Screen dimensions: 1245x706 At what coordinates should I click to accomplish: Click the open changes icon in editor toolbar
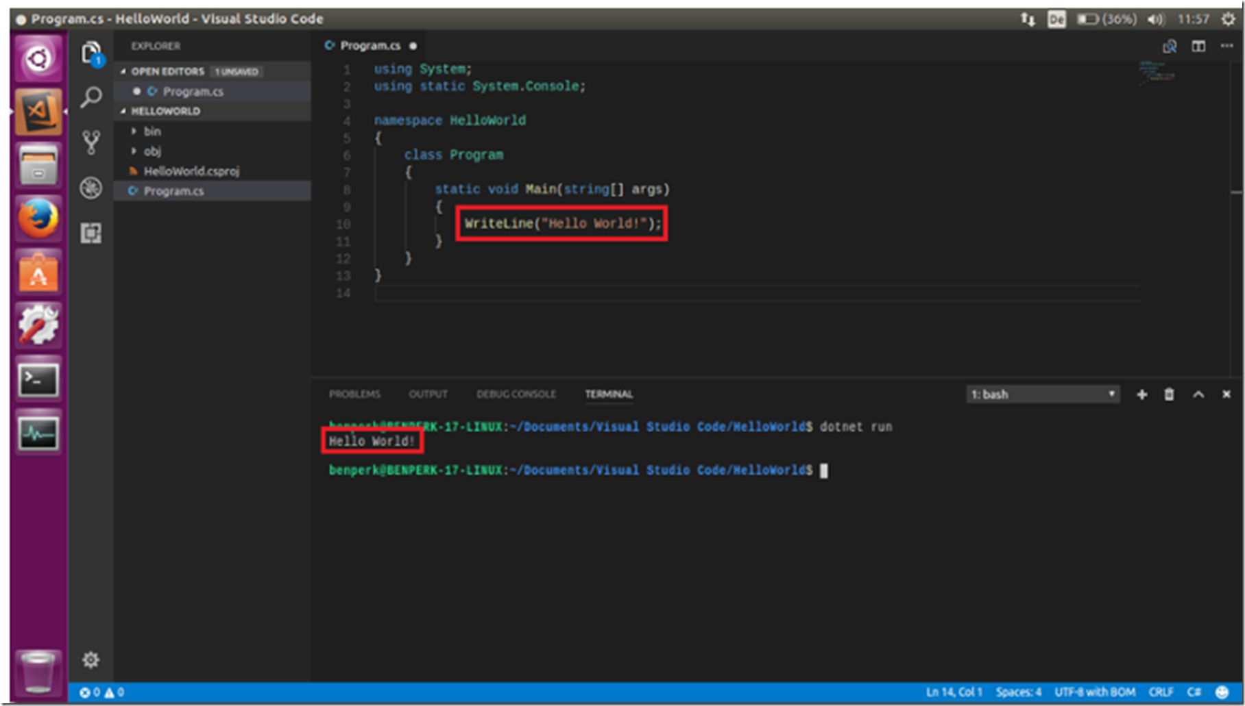(1170, 46)
